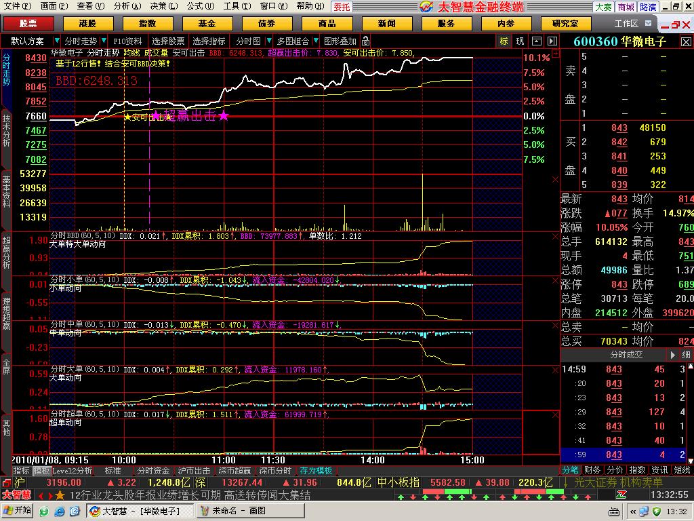Switch to the 未命名 - 画图 taskbar window

(250, 512)
